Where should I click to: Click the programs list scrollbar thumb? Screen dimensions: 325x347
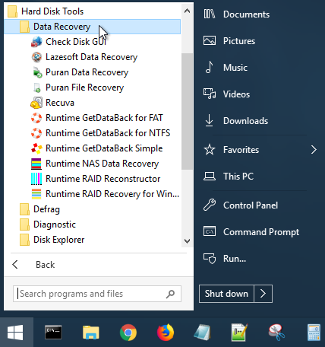tap(188, 111)
